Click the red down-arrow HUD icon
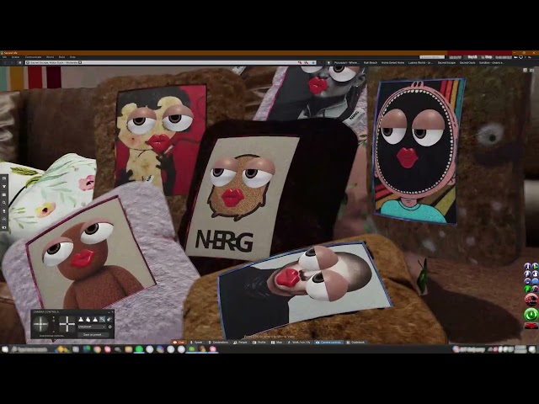The width and height of the screenshot is (539, 404). 531,326
